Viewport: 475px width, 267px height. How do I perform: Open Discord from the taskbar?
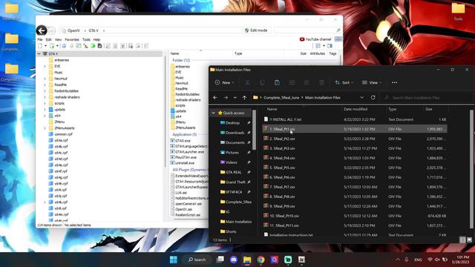tap(234, 260)
